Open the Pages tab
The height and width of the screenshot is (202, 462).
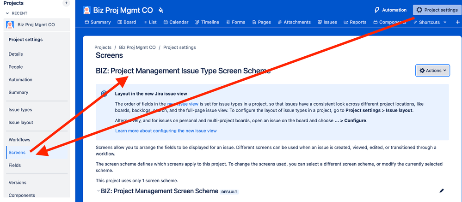(x=262, y=22)
